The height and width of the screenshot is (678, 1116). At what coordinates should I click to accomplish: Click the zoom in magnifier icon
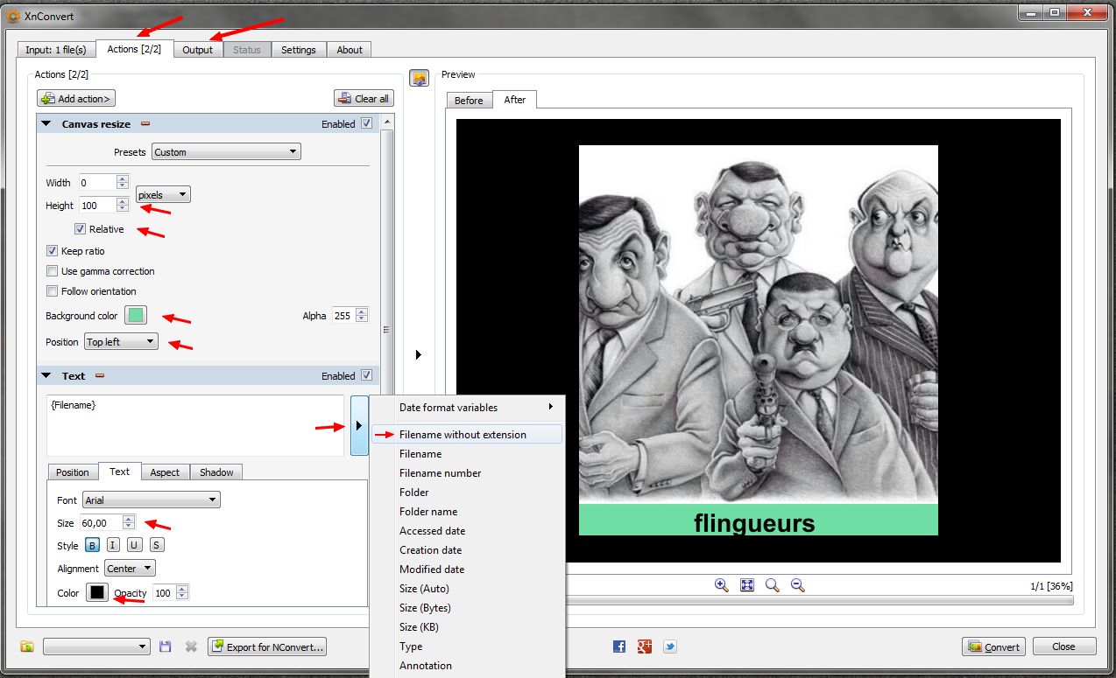[x=721, y=585]
